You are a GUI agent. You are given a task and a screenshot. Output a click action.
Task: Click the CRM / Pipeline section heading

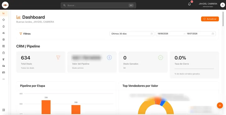pos(28,46)
